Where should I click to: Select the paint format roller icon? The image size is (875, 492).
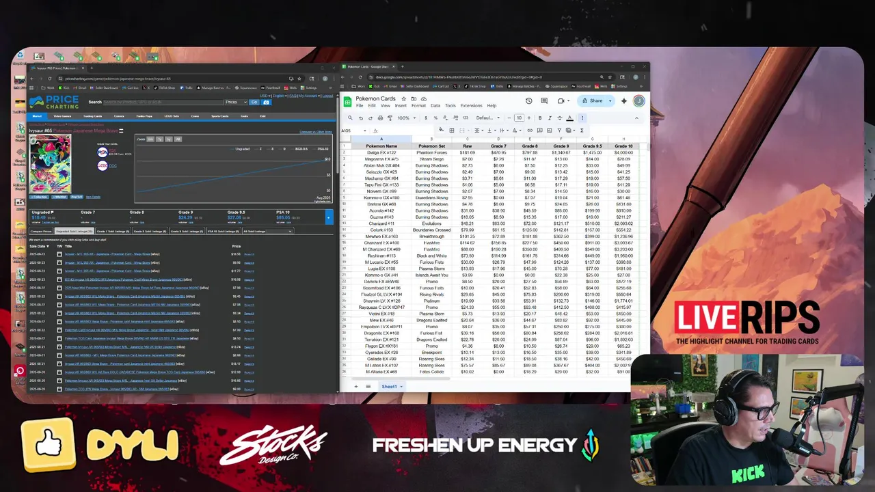click(x=390, y=118)
